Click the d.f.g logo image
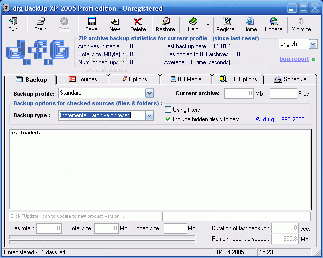323x258 pixels. (38, 52)
